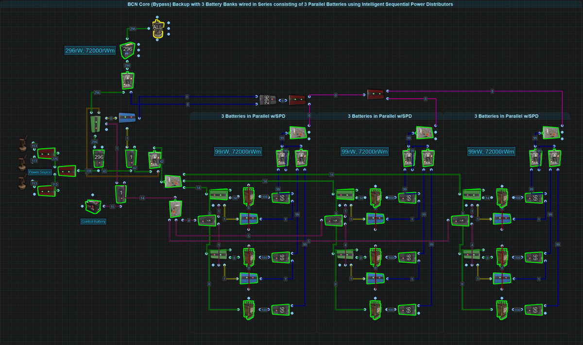This screenshot has width=583, height=345.
Task: Click the 1 branch wired to Control Battery
Action: 120,193
